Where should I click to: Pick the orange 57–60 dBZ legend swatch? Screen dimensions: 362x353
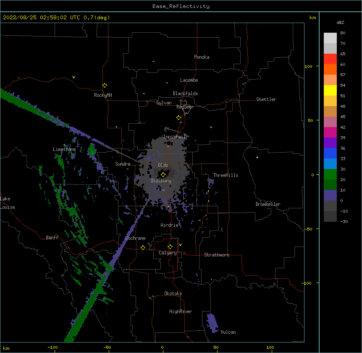point(330,70)
